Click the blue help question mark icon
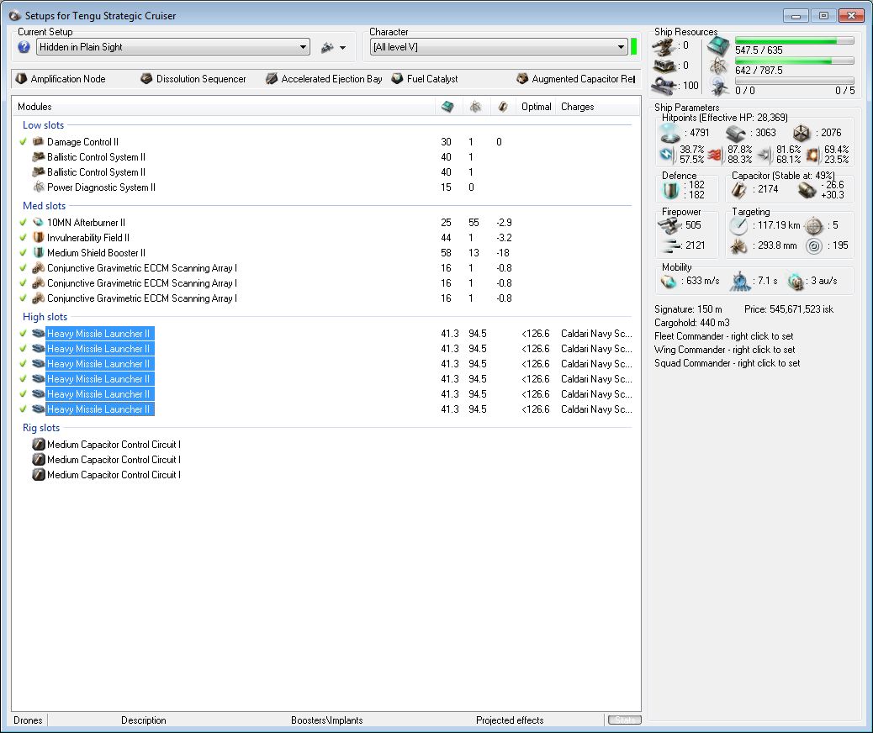 pyautogui.click(x=24, y=47)
